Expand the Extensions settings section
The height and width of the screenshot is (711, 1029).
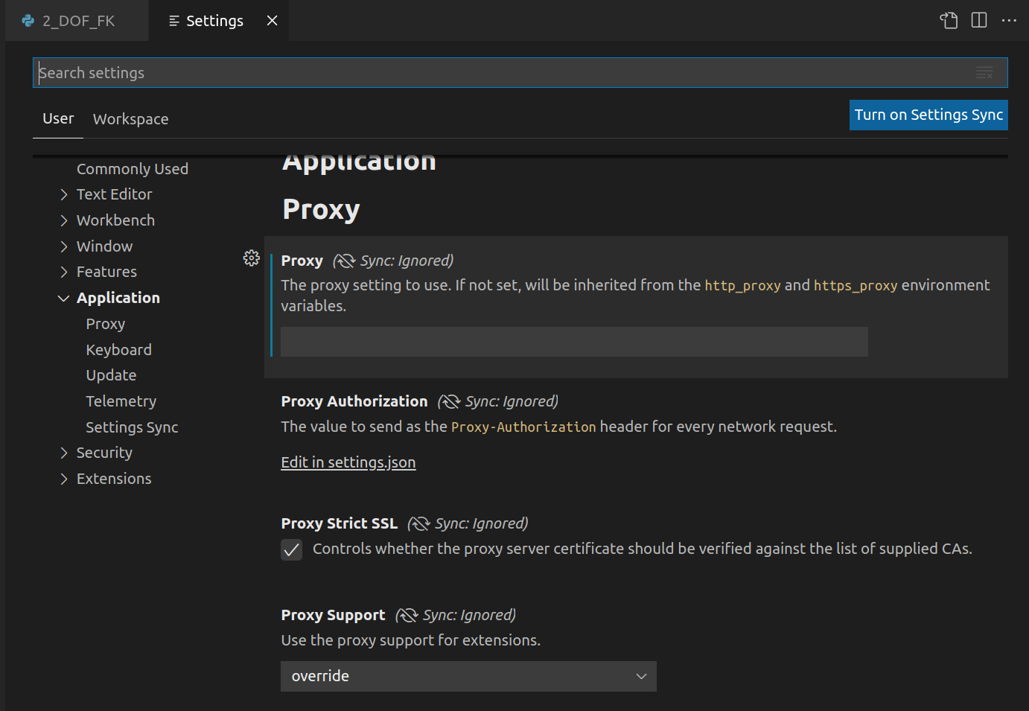(64, 479)
